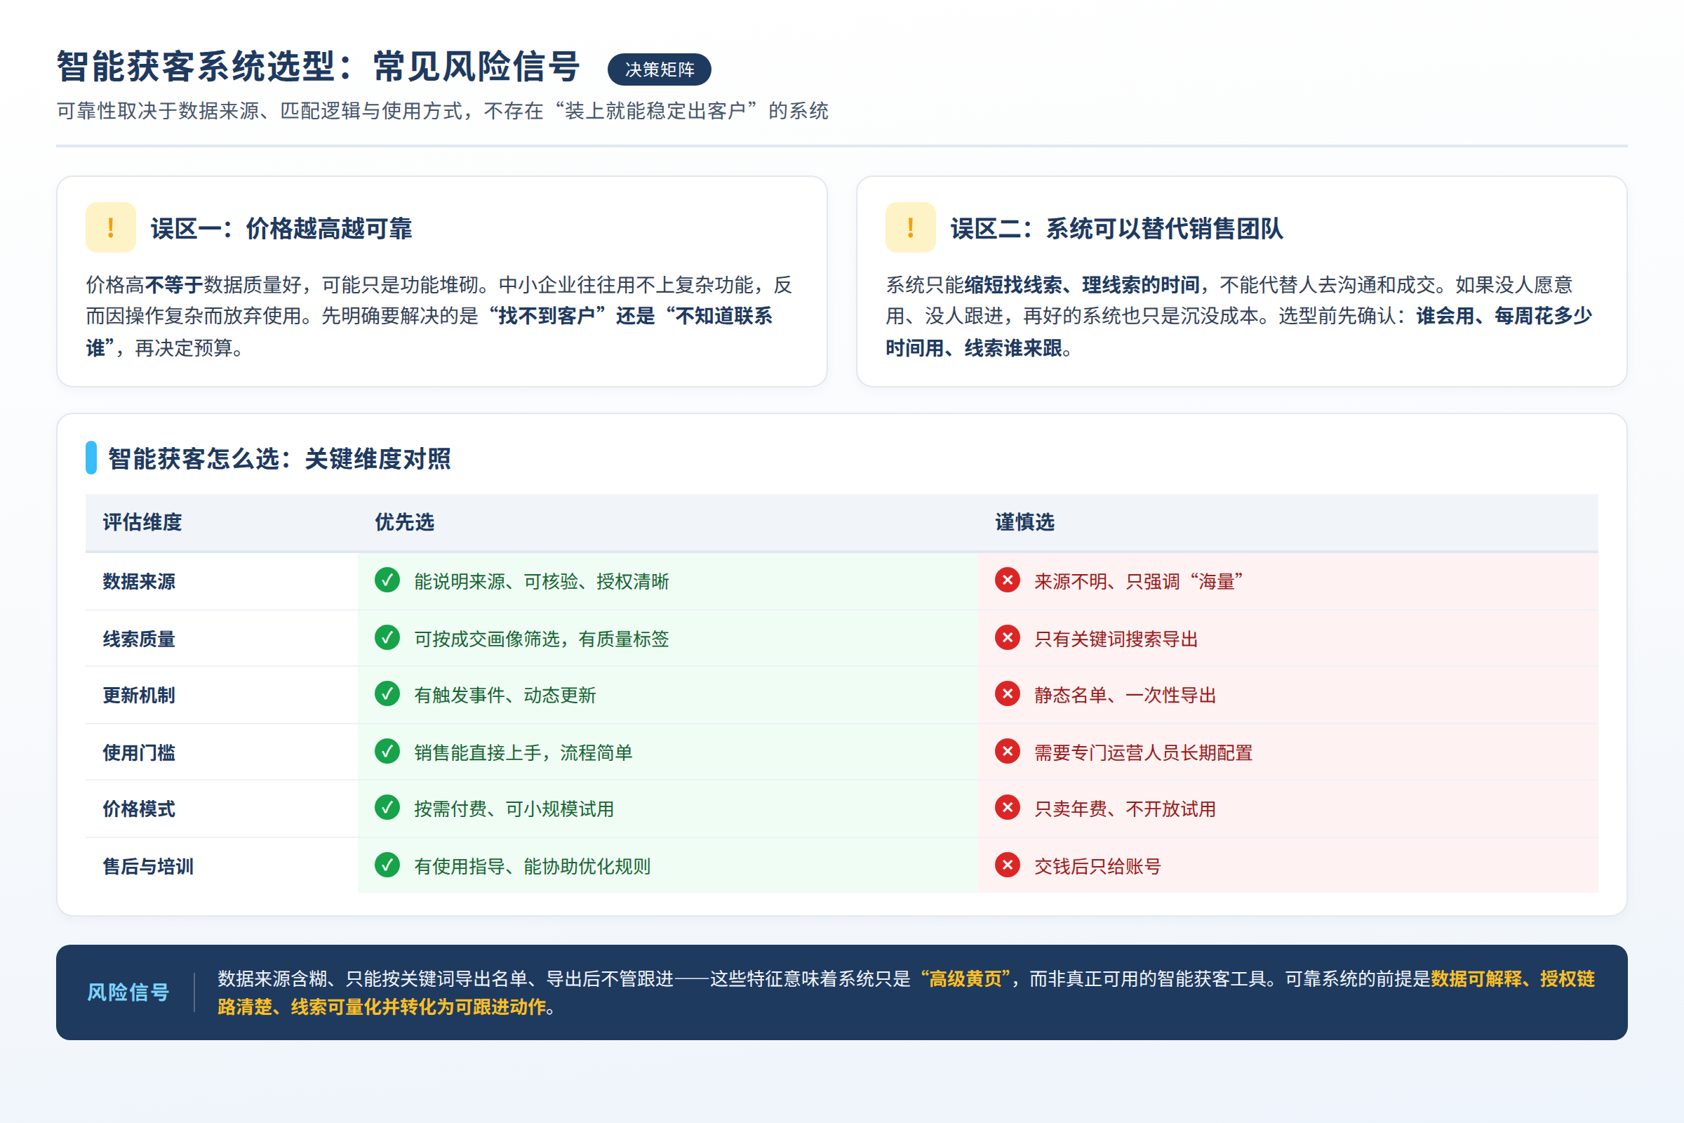Click the heading 误区一：价格越高越可靠

pos(281,229)
